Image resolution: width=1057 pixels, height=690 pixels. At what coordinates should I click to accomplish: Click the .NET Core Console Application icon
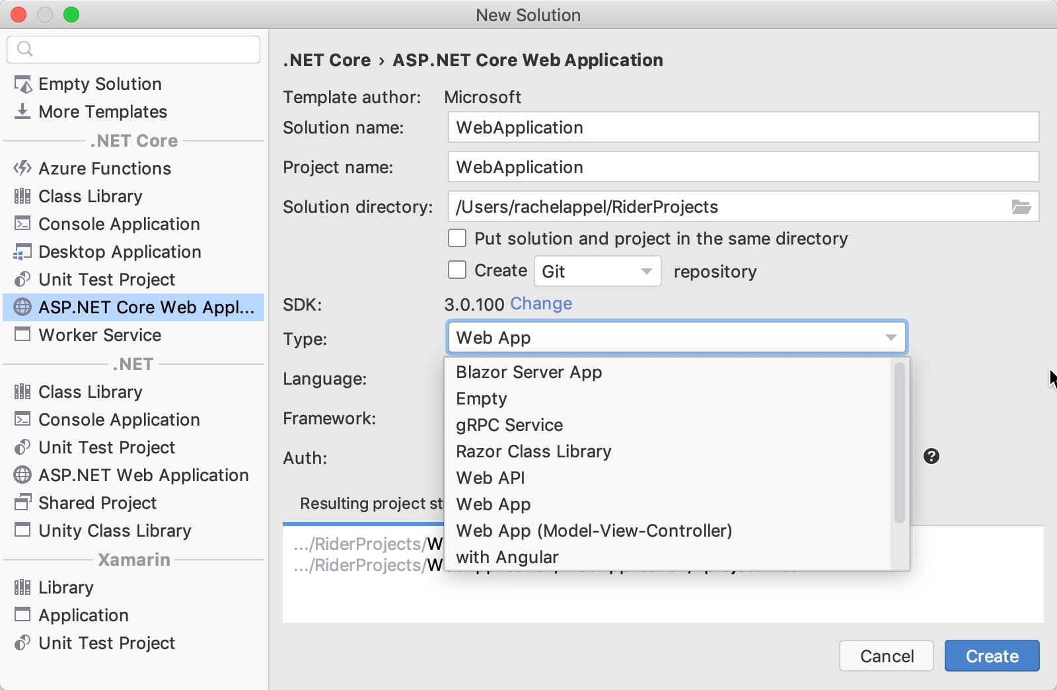[x=22, y=223]
